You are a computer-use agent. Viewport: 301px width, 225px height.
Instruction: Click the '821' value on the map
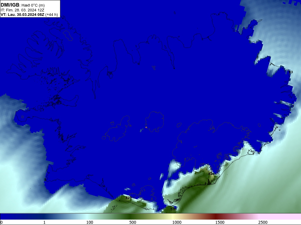[211, 174]
